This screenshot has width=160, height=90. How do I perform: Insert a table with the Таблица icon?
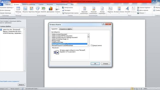(x=18, y=10)
